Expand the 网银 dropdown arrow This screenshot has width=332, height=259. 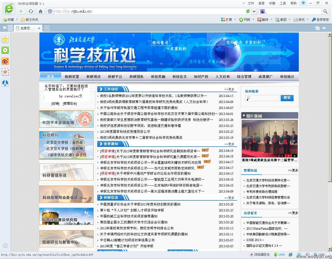pos(253,19)
